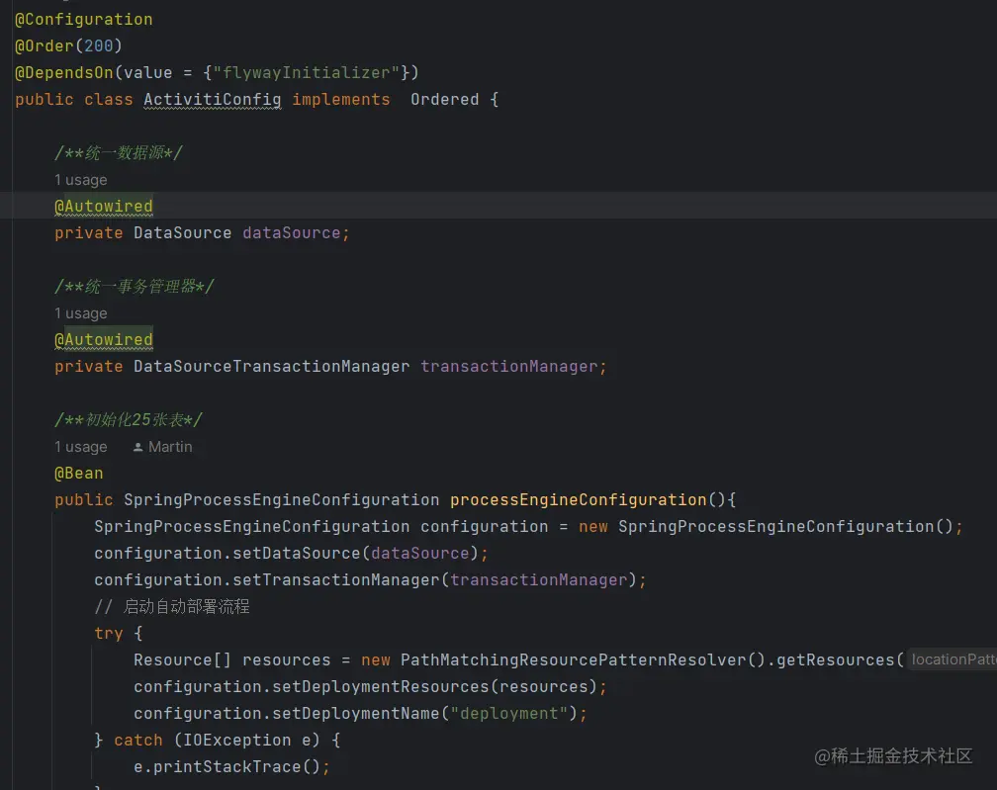Click the "flywayInitializer" string literal
The height and width of the screenshot is (790, 997).
[x=306, y=73]
